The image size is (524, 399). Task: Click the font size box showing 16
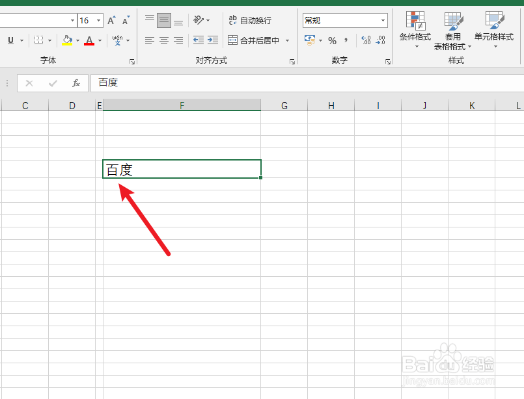point(86,21)
